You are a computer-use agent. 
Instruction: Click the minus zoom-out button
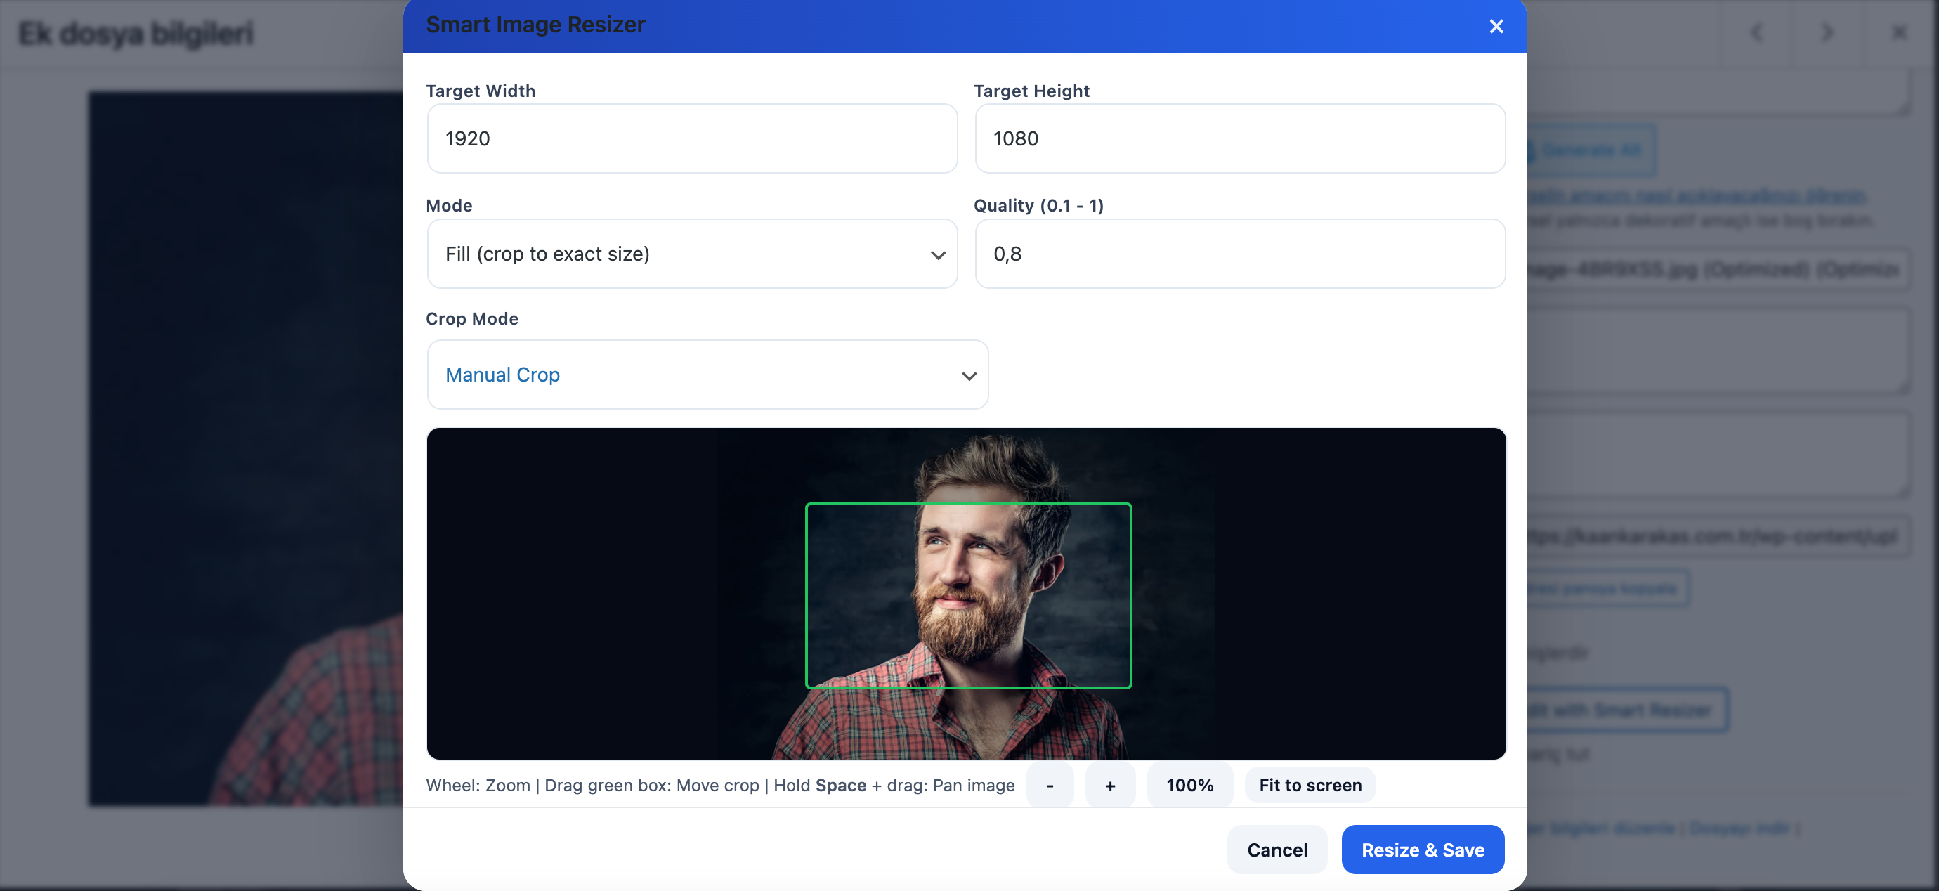pos(1050,785)
